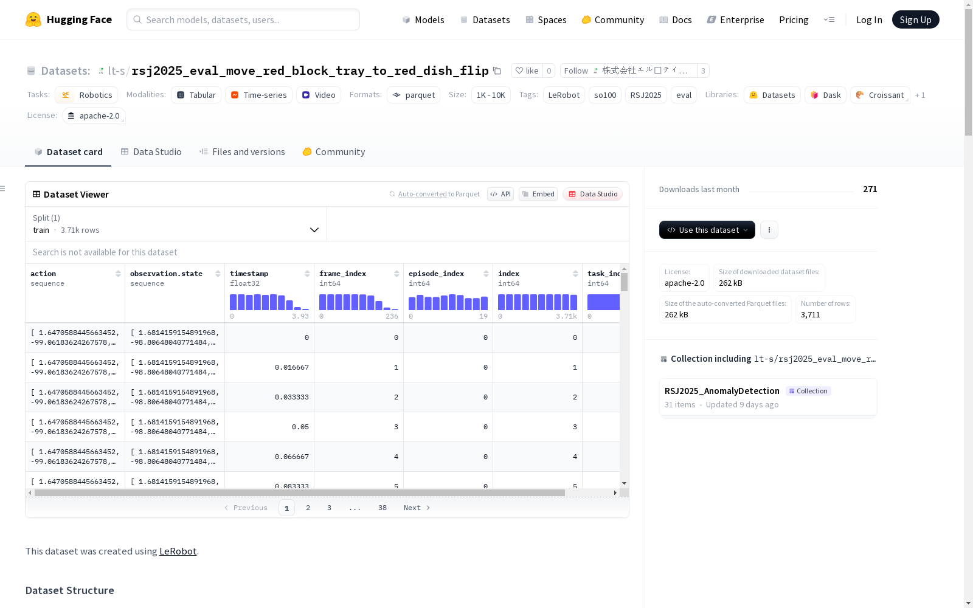Image resolution: width=973 pixels, height=608 pixels.
Task: Click the left sidebar table-of-contents icon
Action: click(3, 188)
